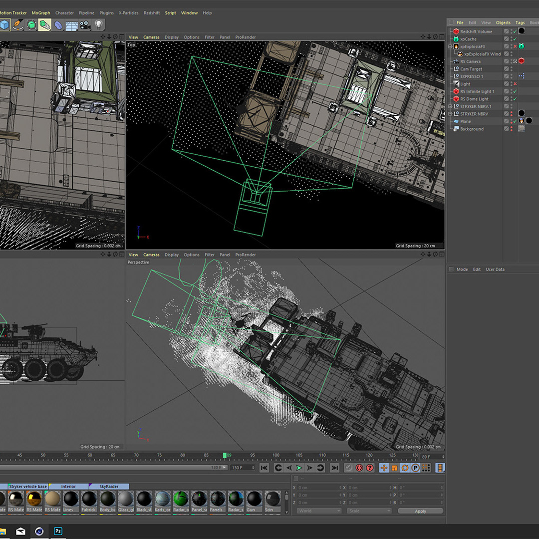Select the Cube primitive tool

pos(5,25)
